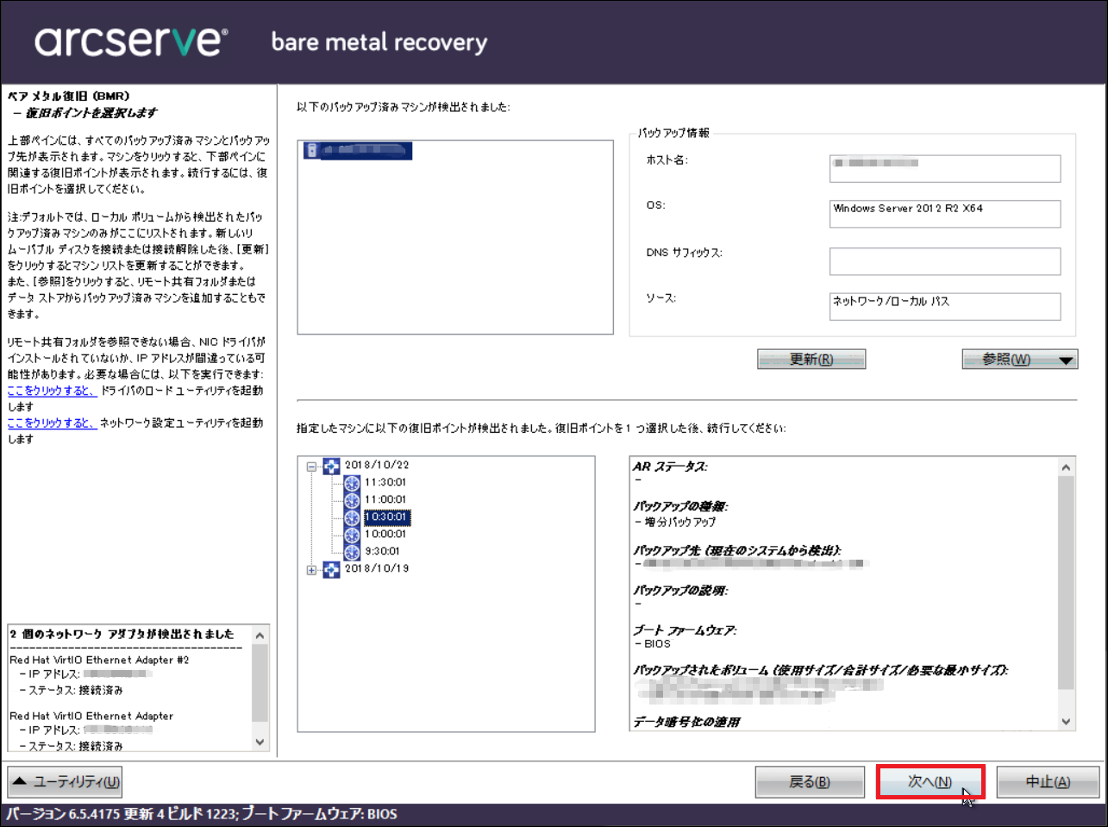
Task: Select the 11:00:01 recovery point
Action: (x=385, y=500)
